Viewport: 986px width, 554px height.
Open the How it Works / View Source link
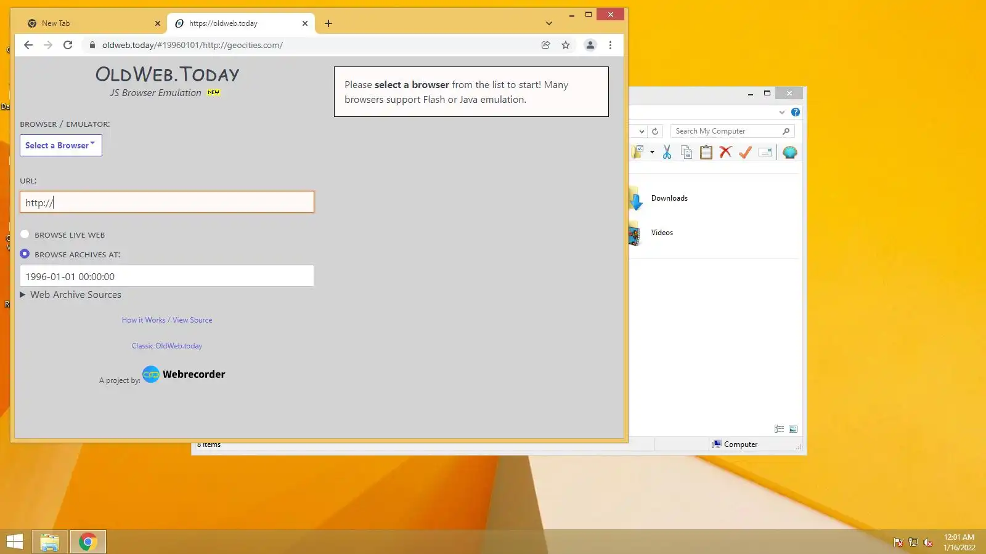(167, 320)
